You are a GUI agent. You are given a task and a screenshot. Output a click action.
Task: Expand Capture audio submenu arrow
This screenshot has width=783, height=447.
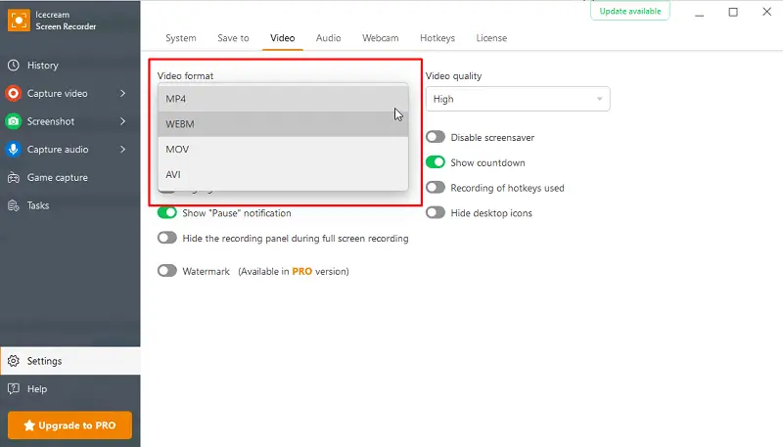pos(123,150)
